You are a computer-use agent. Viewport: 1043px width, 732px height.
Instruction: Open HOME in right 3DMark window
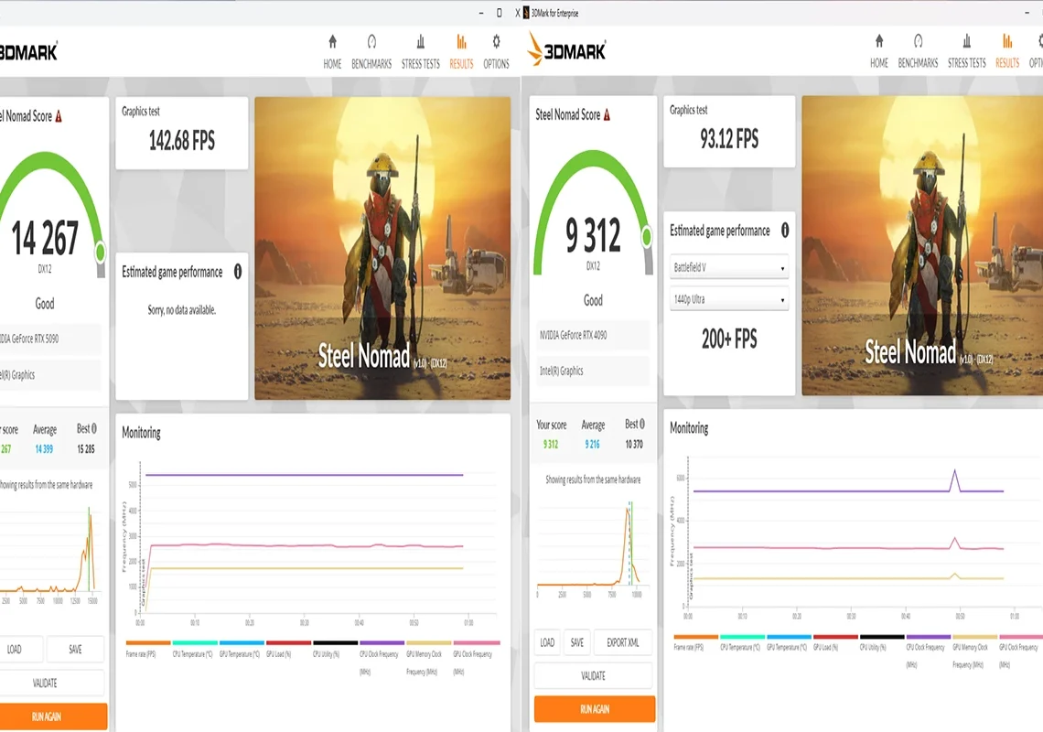point(878,51)
